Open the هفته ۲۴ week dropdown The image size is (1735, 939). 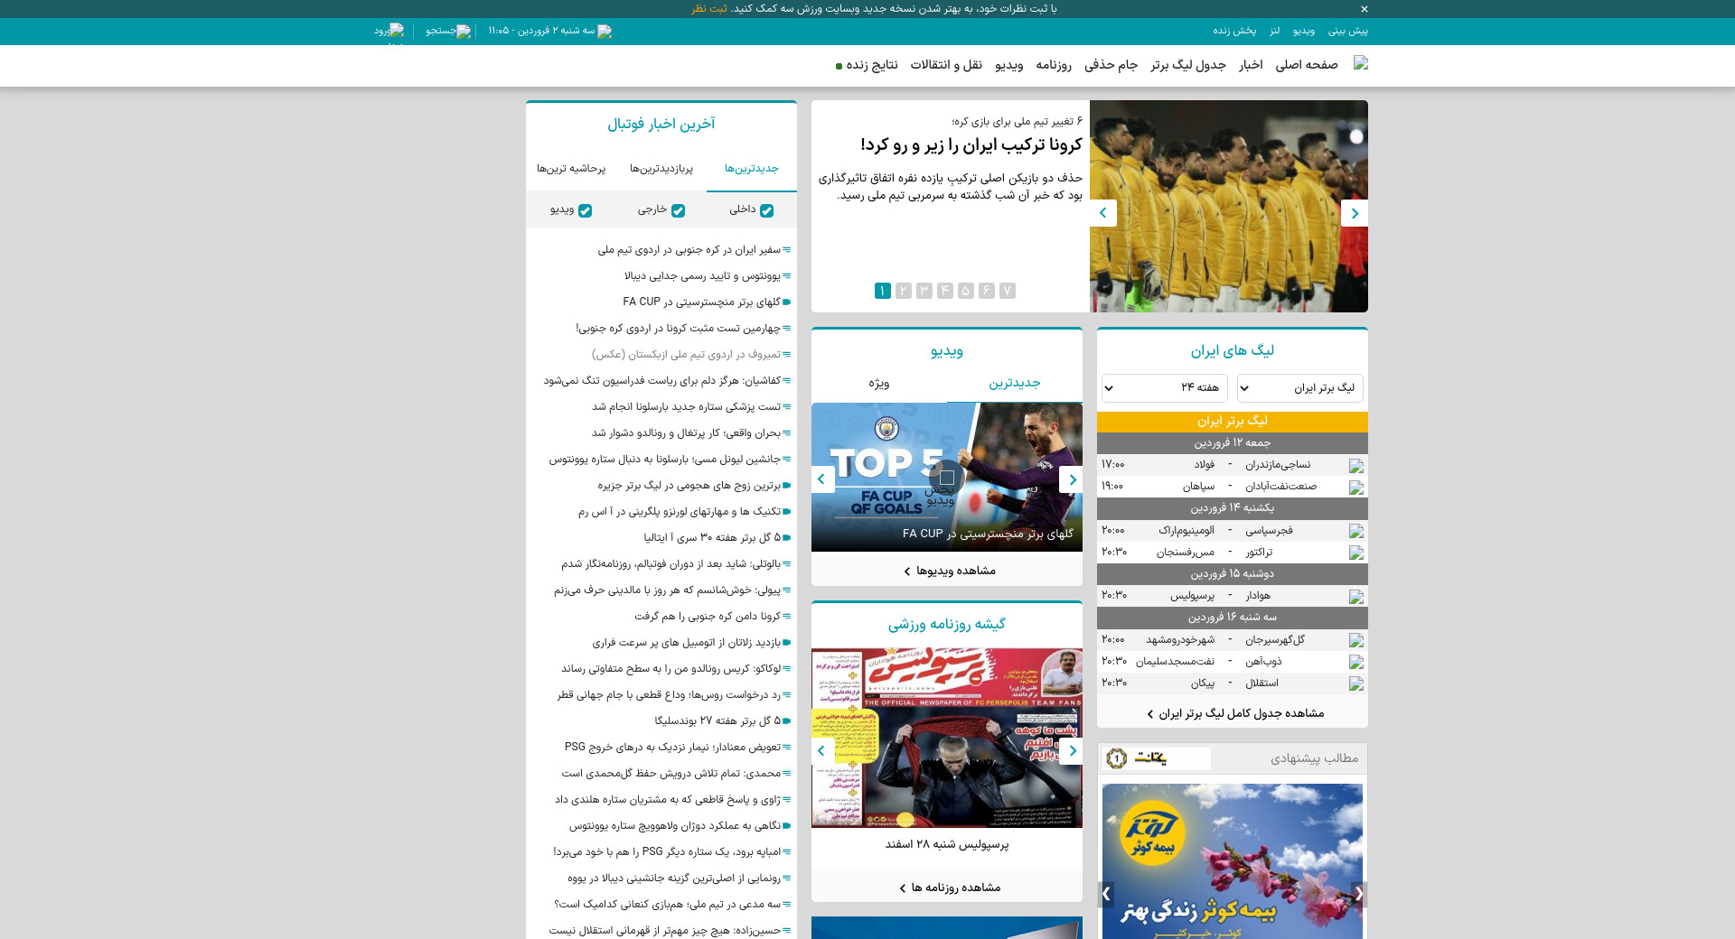click(x=1164, y=388)
